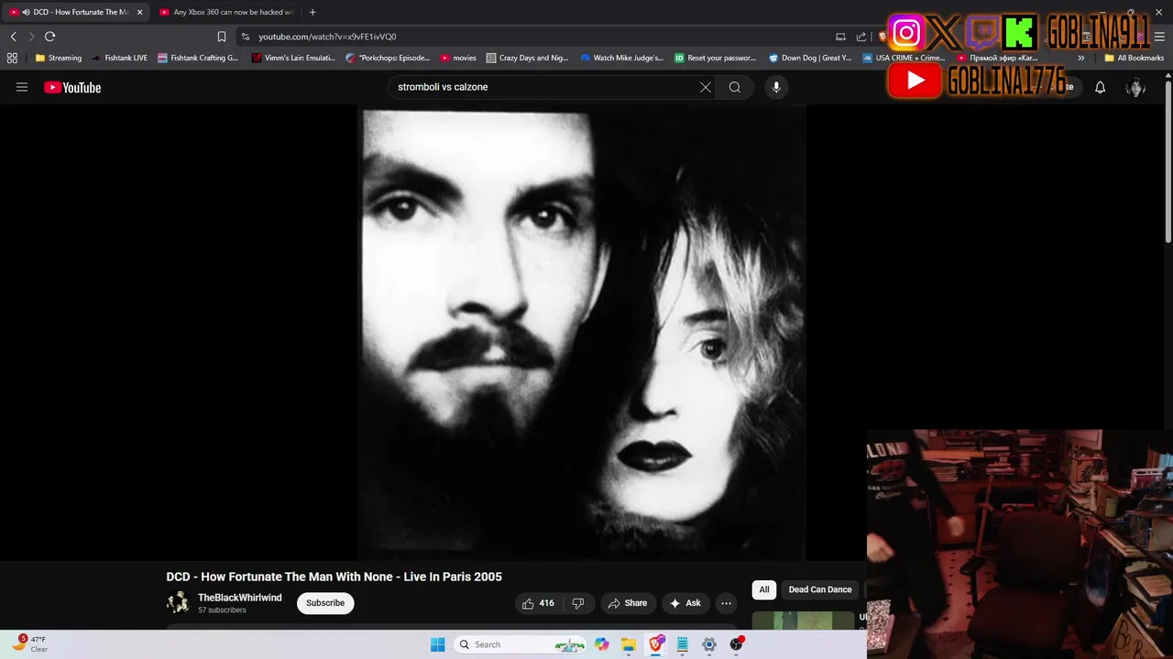This screenshot has height=659, width=1173.
Task: Open the YouTube guide hamburger menu
Action: tap(22, 87)
